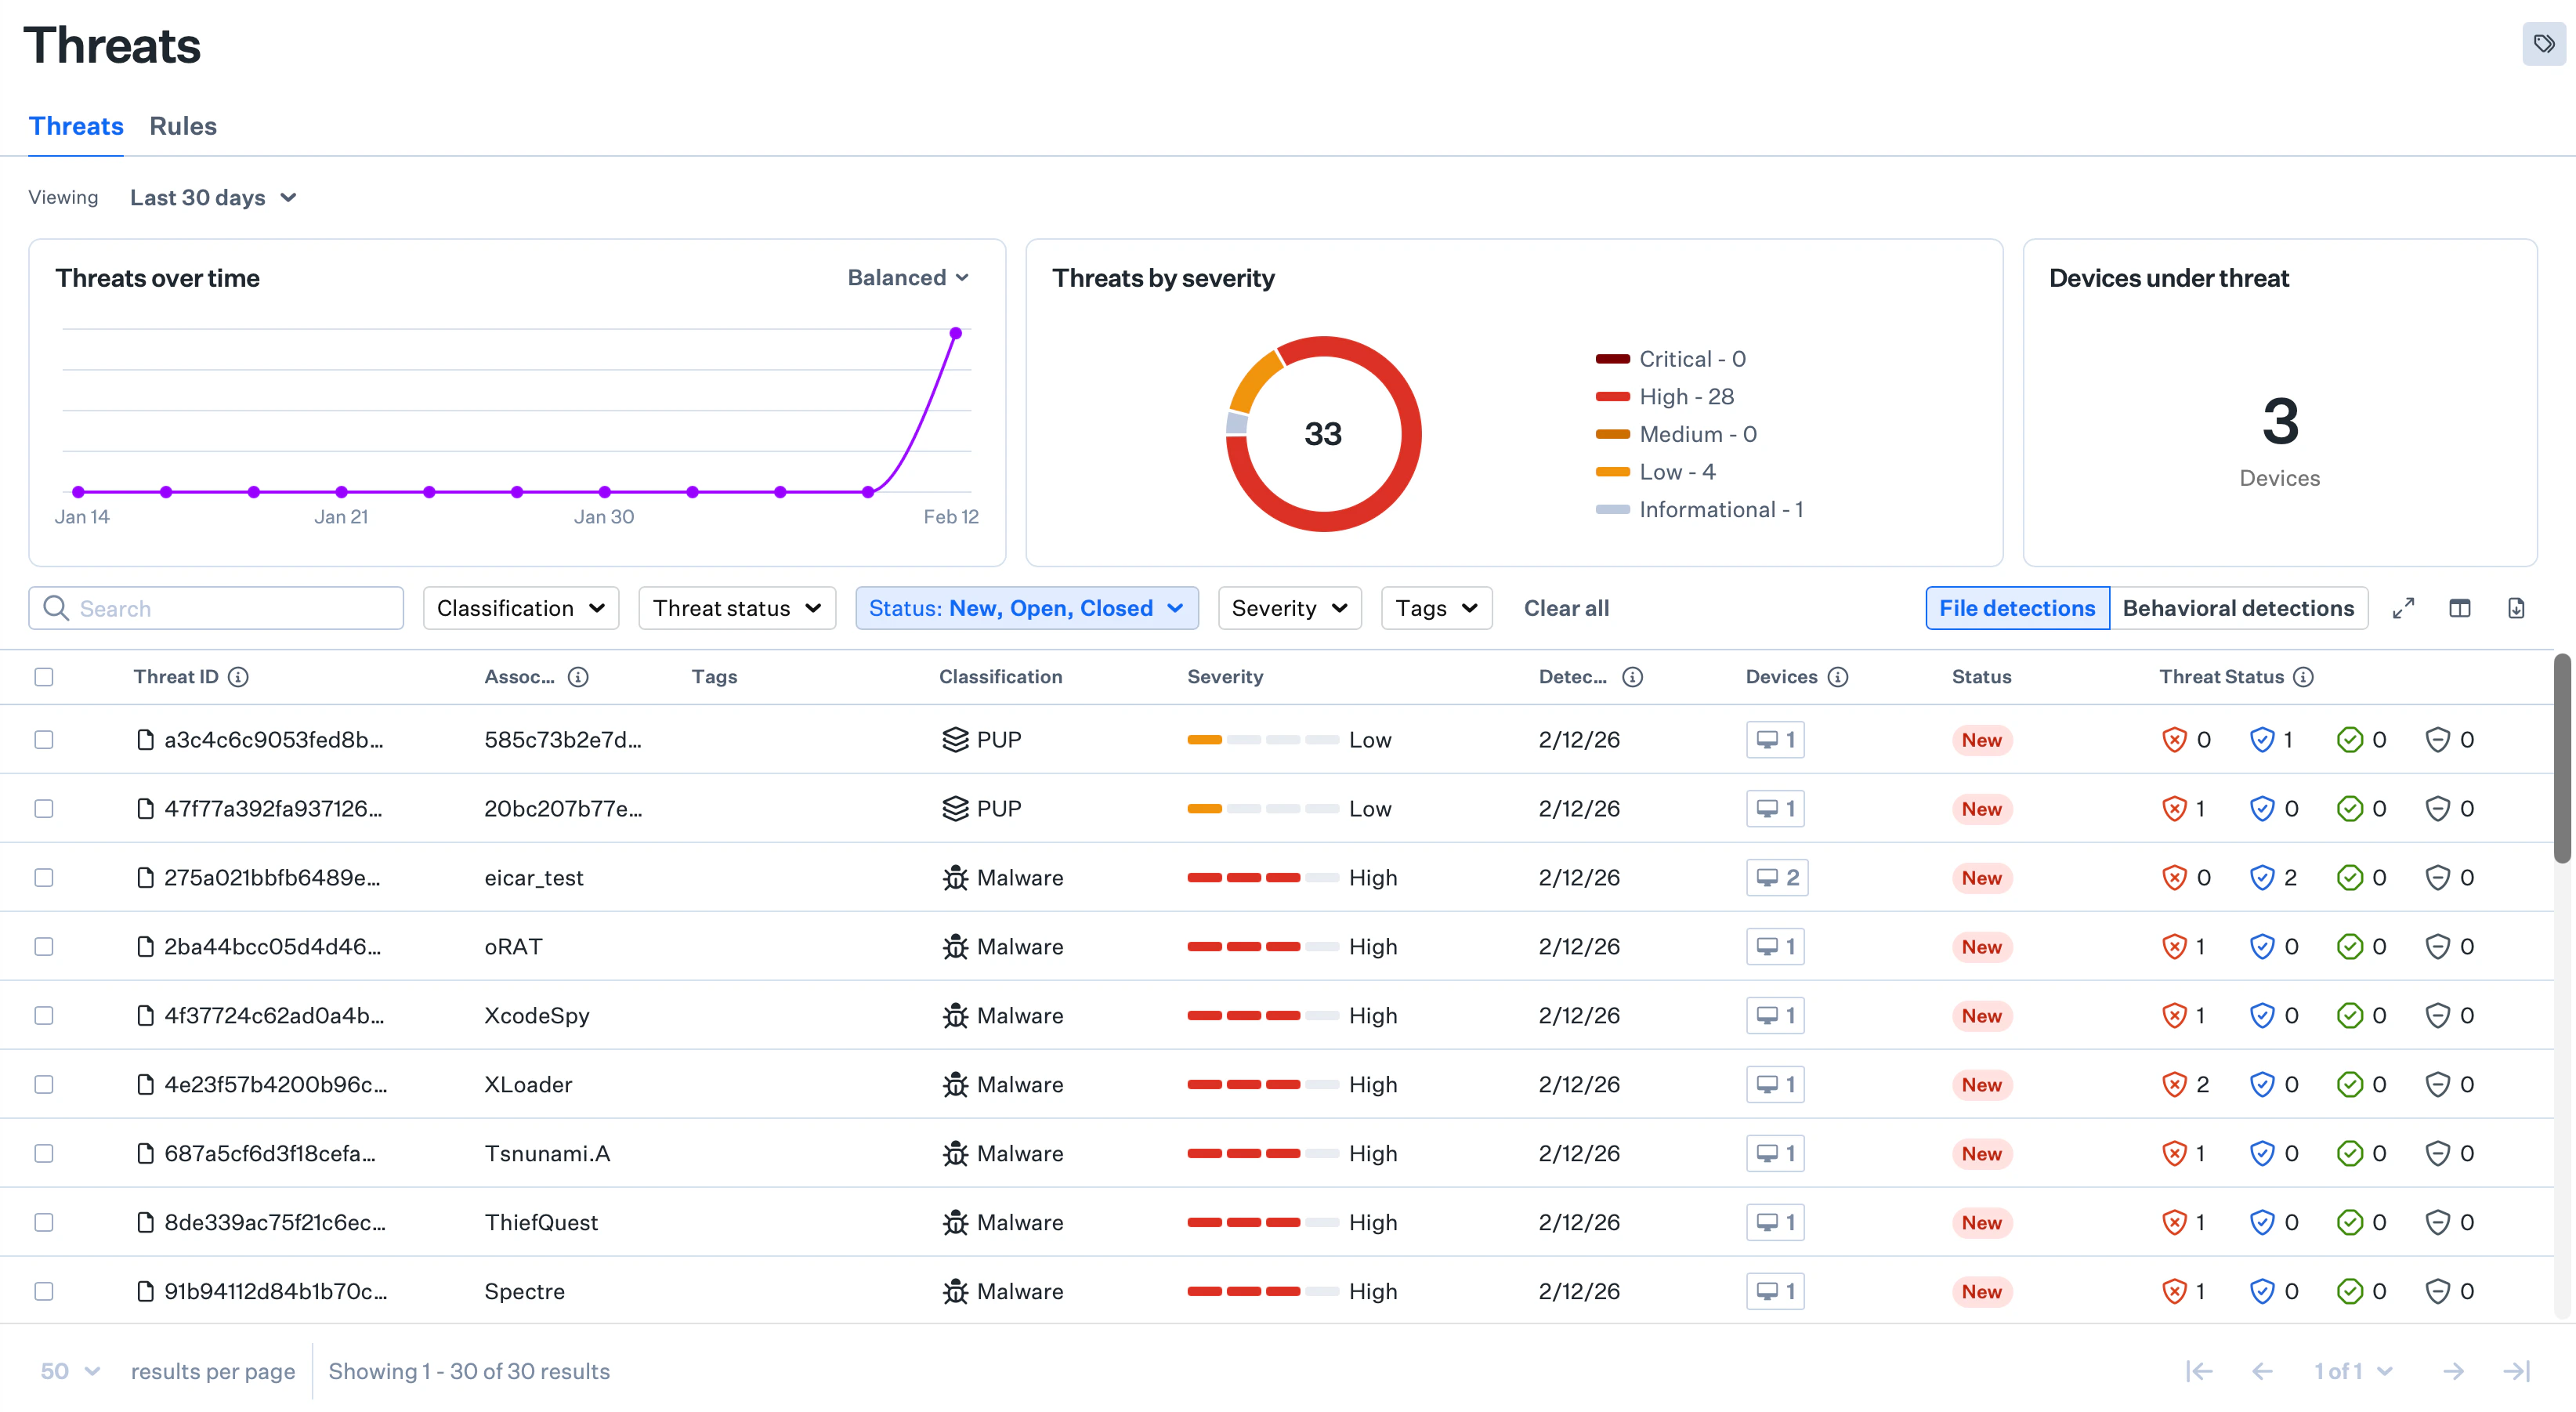This screenshot has width=2576, height=1412.
Task: Select the checkbox on the XcodeSpy row
Action: point(43,1015)
